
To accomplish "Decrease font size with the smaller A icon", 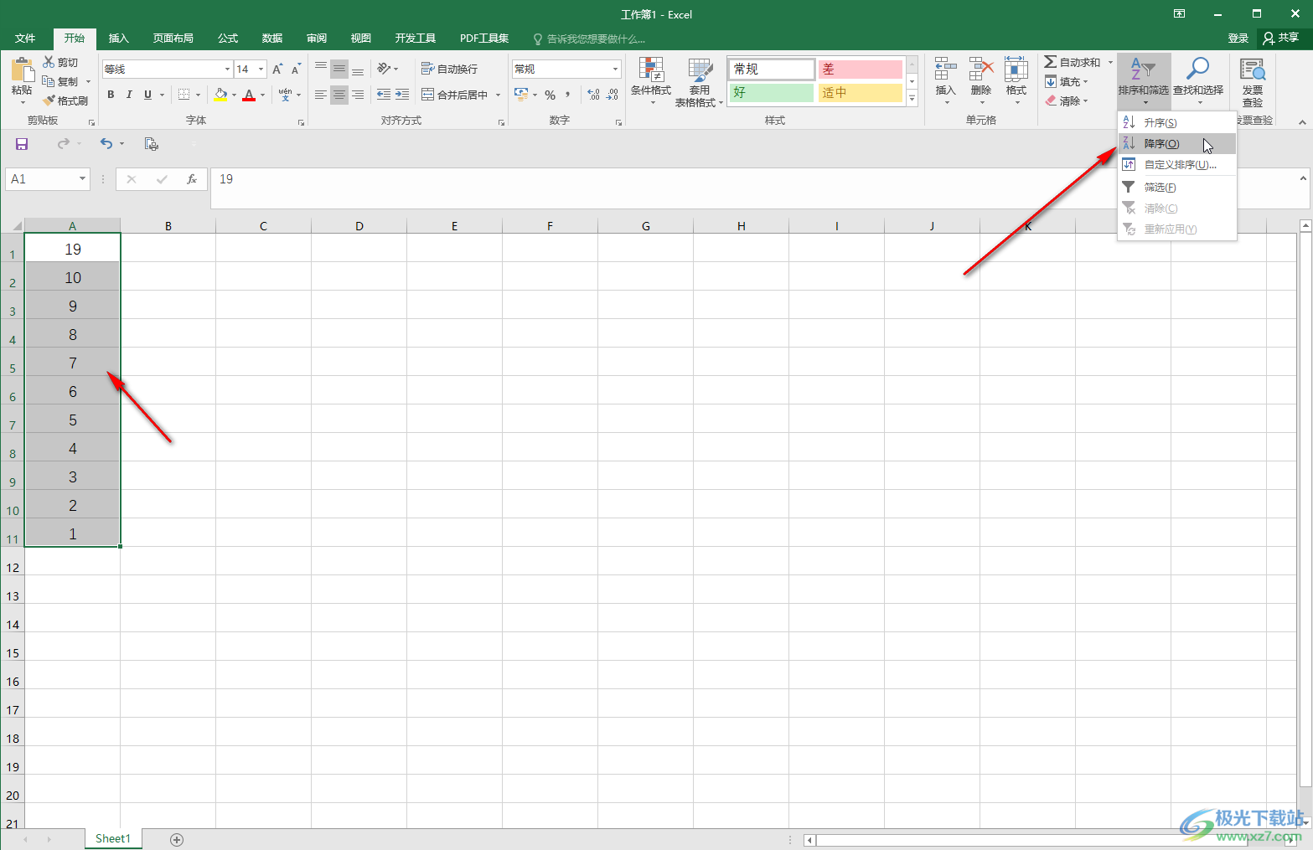I will 296,69.
